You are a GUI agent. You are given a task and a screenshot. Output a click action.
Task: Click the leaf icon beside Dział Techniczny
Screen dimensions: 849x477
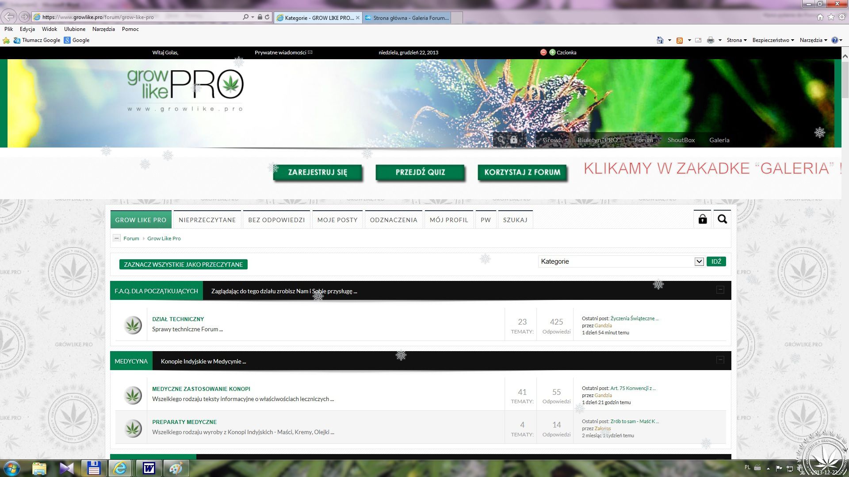[x=133, y=325]
